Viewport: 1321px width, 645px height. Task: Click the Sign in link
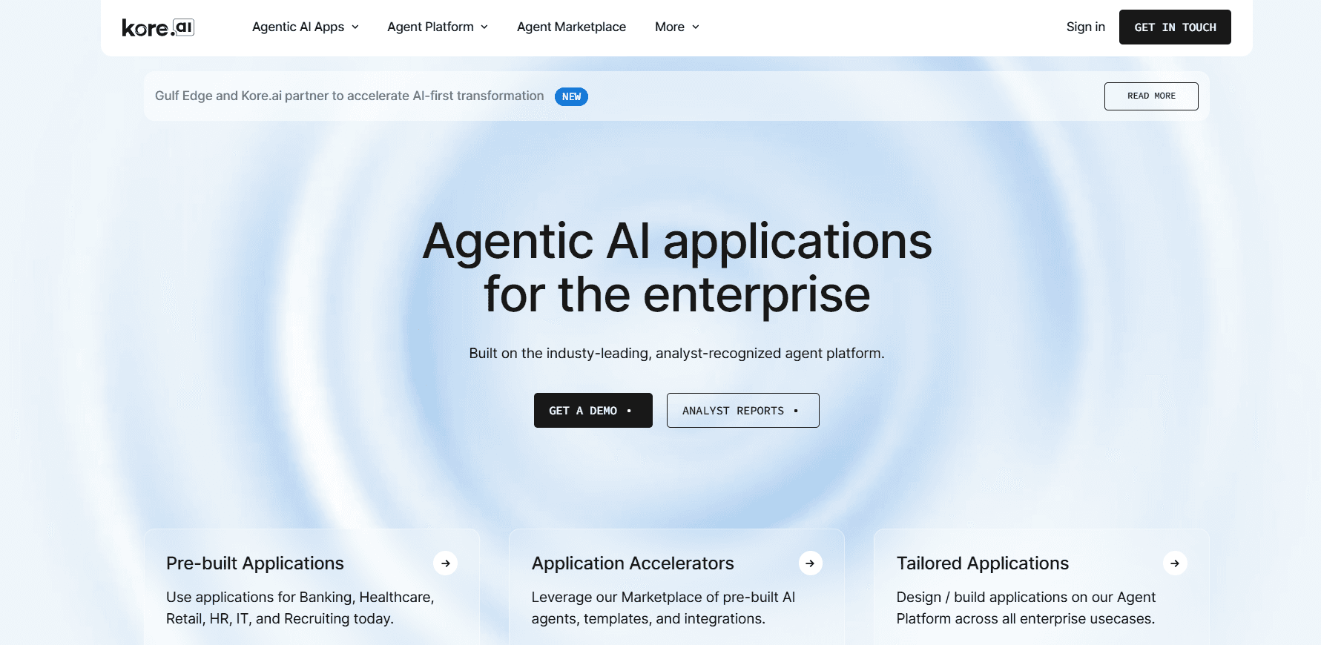coord(1085,27)
